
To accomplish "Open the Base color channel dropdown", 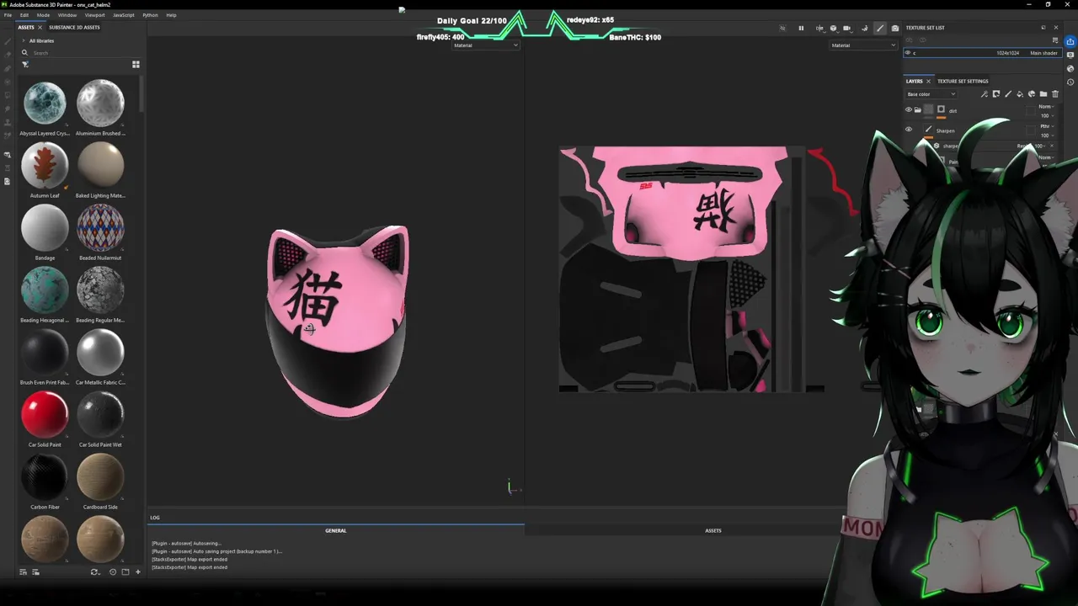I will pos(931,94).
